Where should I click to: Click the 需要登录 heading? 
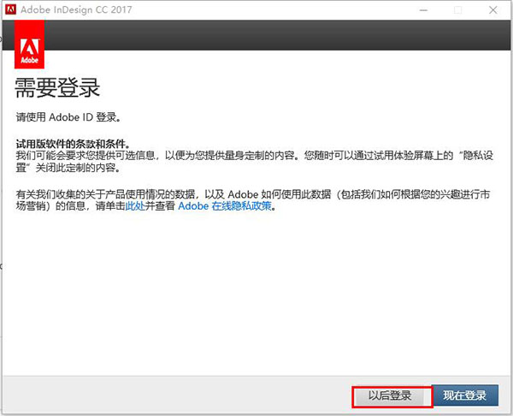pos(57,87)
